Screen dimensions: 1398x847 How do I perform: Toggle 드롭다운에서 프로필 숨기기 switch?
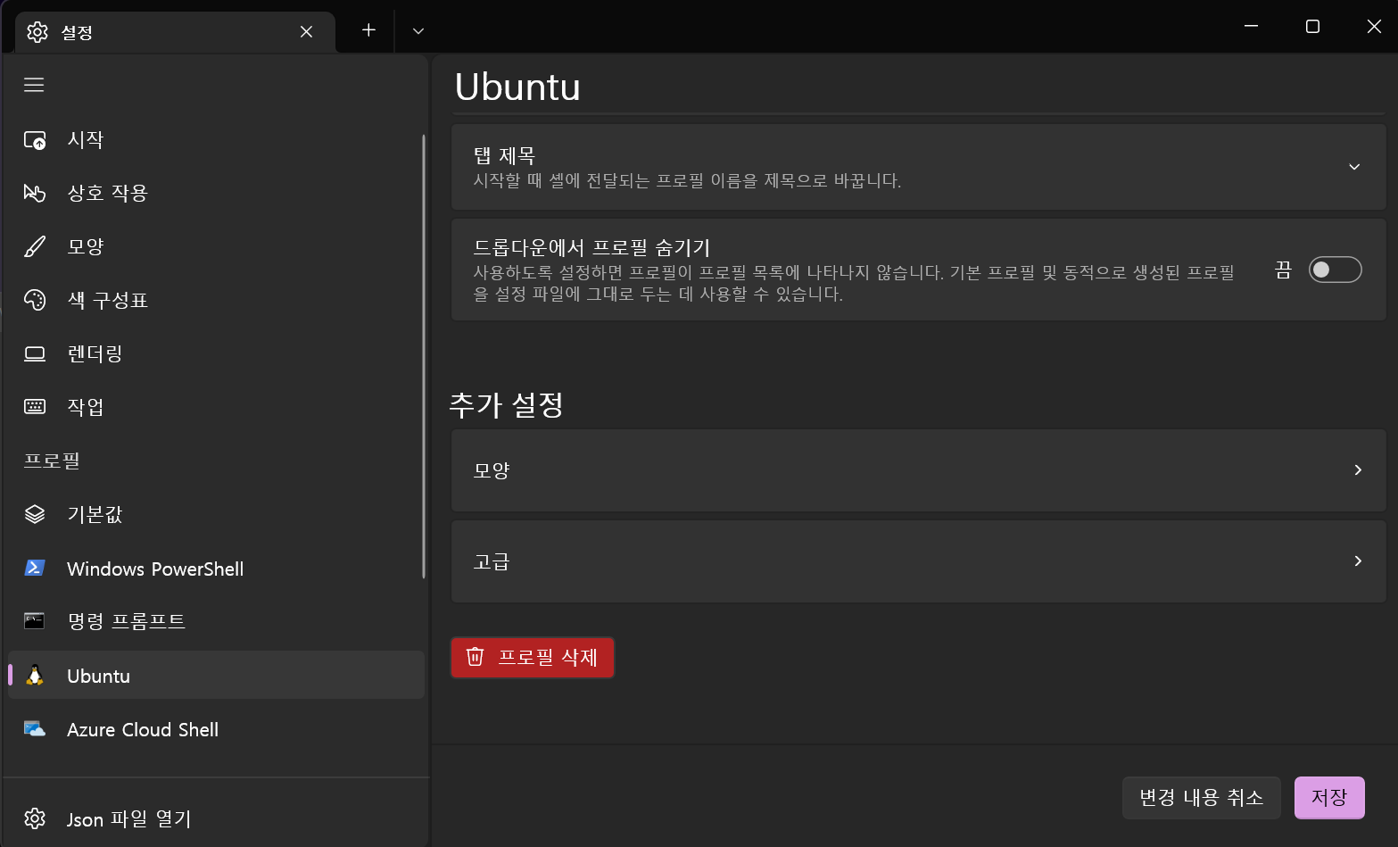(x=1335, y=270)
